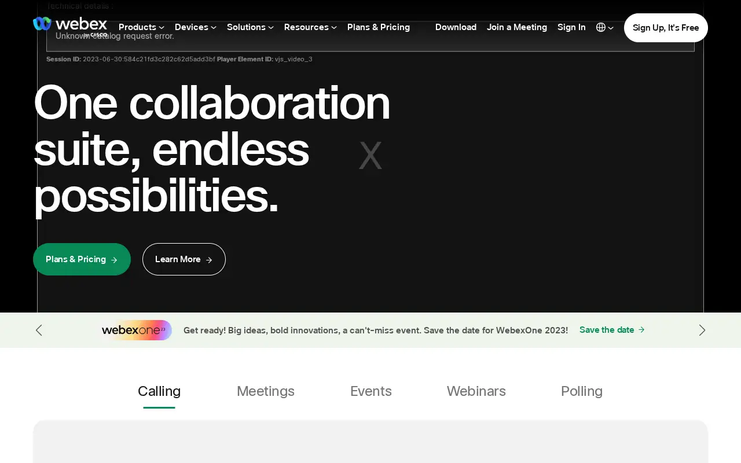
Task: Click the WebexOne 23 logo
Action: 137,330
